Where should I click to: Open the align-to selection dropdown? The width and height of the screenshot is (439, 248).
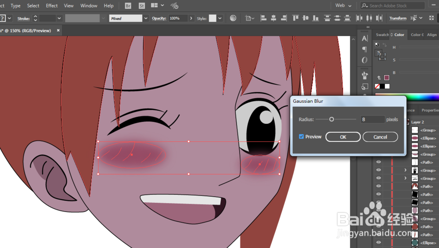(x=249, y=18)
